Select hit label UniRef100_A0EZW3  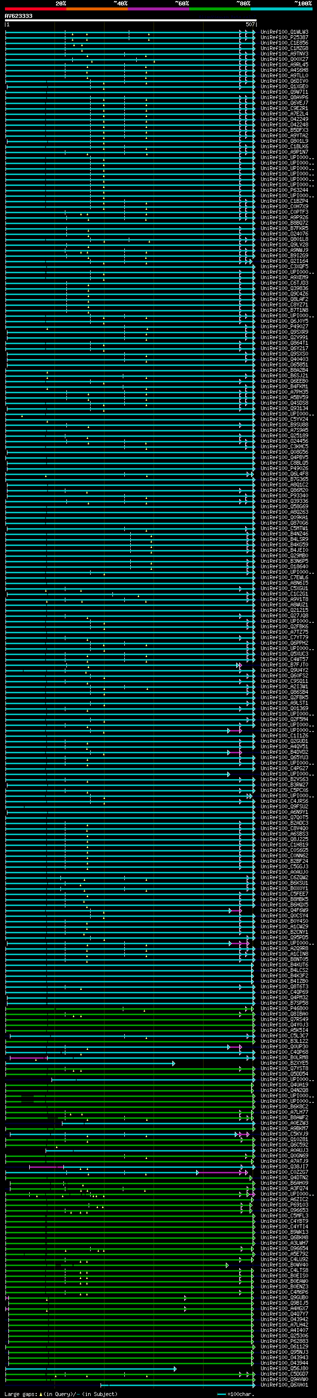(x=284, y=1123)
